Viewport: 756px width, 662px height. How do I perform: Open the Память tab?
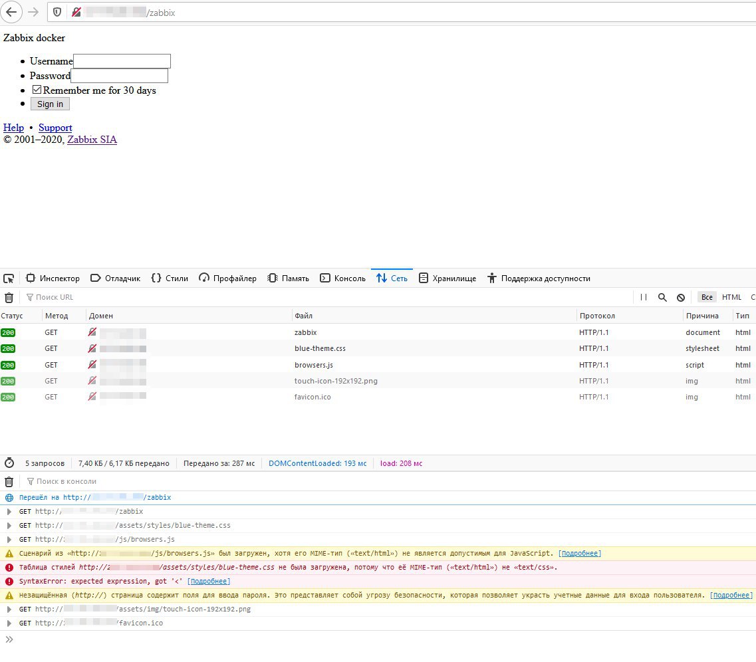pyautogui.click(x=289, y=278)
